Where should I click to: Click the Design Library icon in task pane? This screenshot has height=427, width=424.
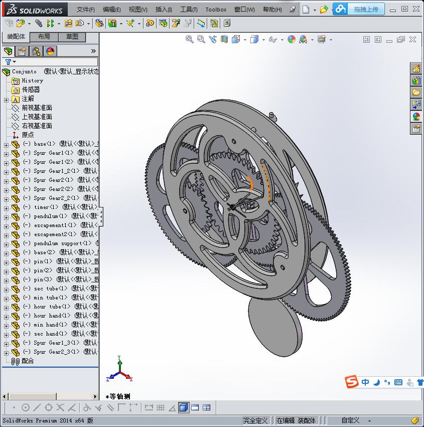point(416,80)
